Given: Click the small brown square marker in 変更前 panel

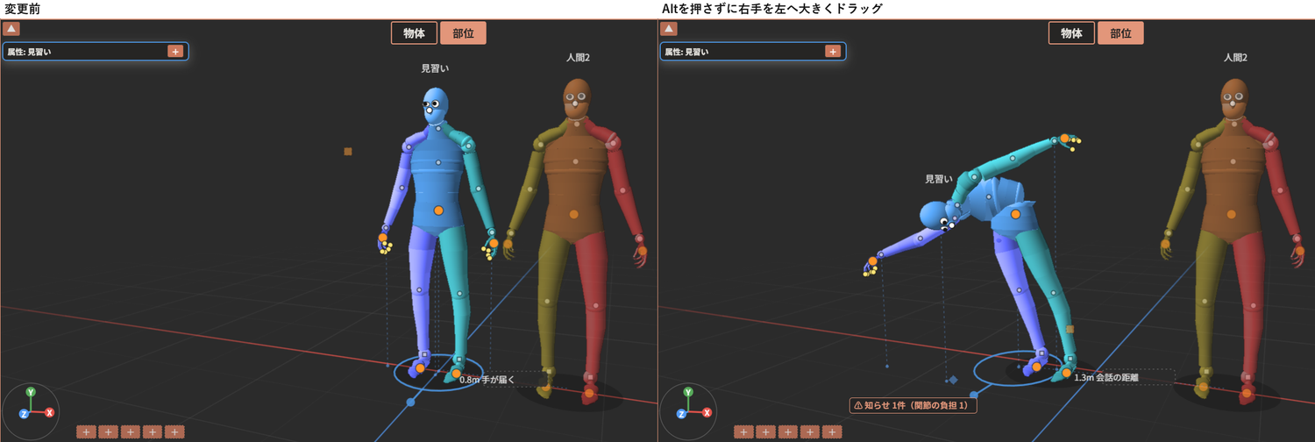Looking at the screenshot, I should (348, 152).
